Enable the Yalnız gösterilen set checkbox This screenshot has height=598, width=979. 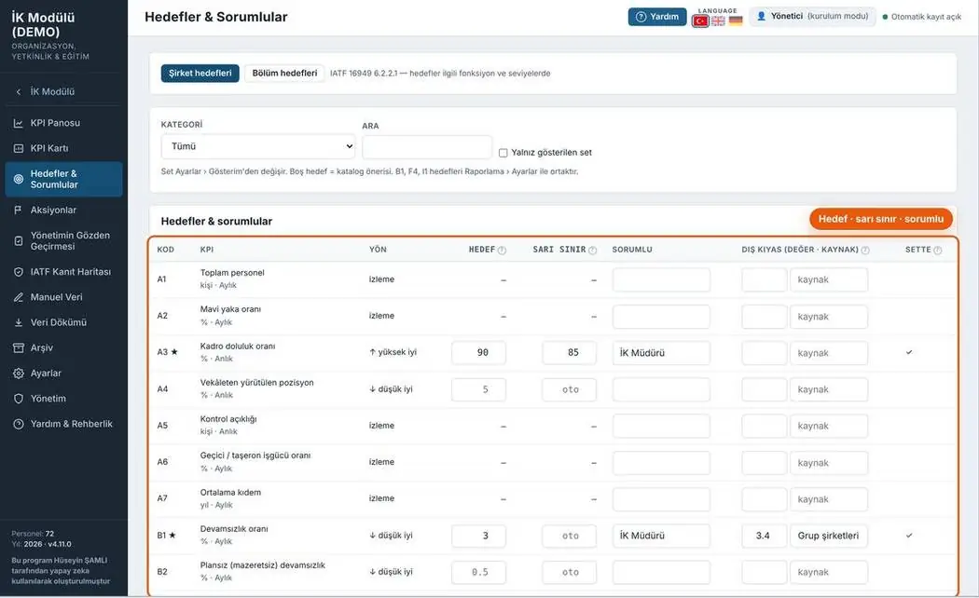[503, 153]
